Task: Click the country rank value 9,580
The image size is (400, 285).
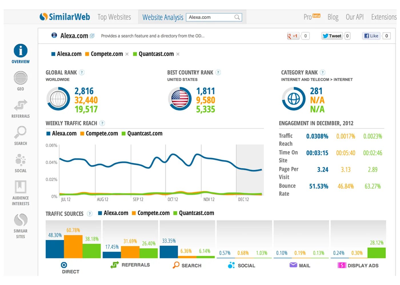Action: pos(205,100)
